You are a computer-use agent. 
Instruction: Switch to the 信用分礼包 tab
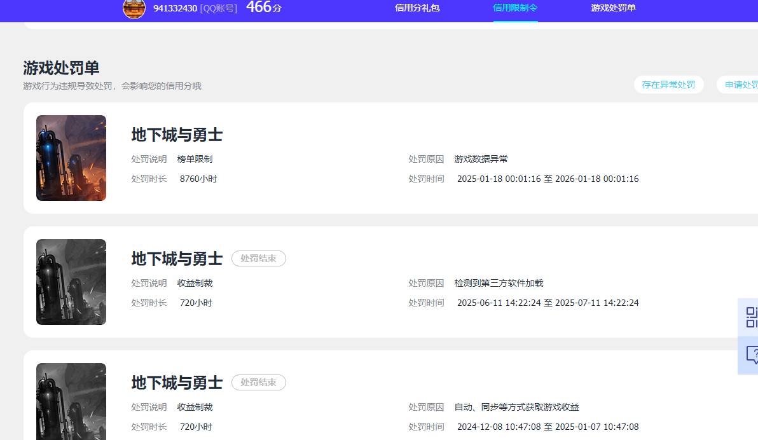417,9
